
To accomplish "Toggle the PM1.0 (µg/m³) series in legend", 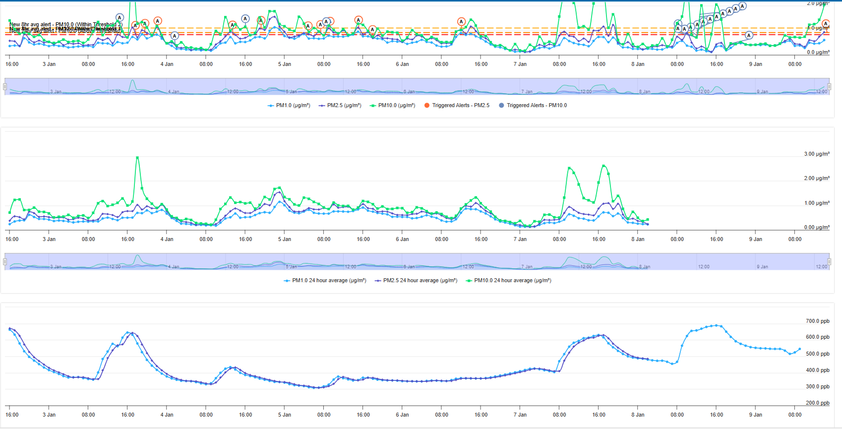I will tap(289, 105).
